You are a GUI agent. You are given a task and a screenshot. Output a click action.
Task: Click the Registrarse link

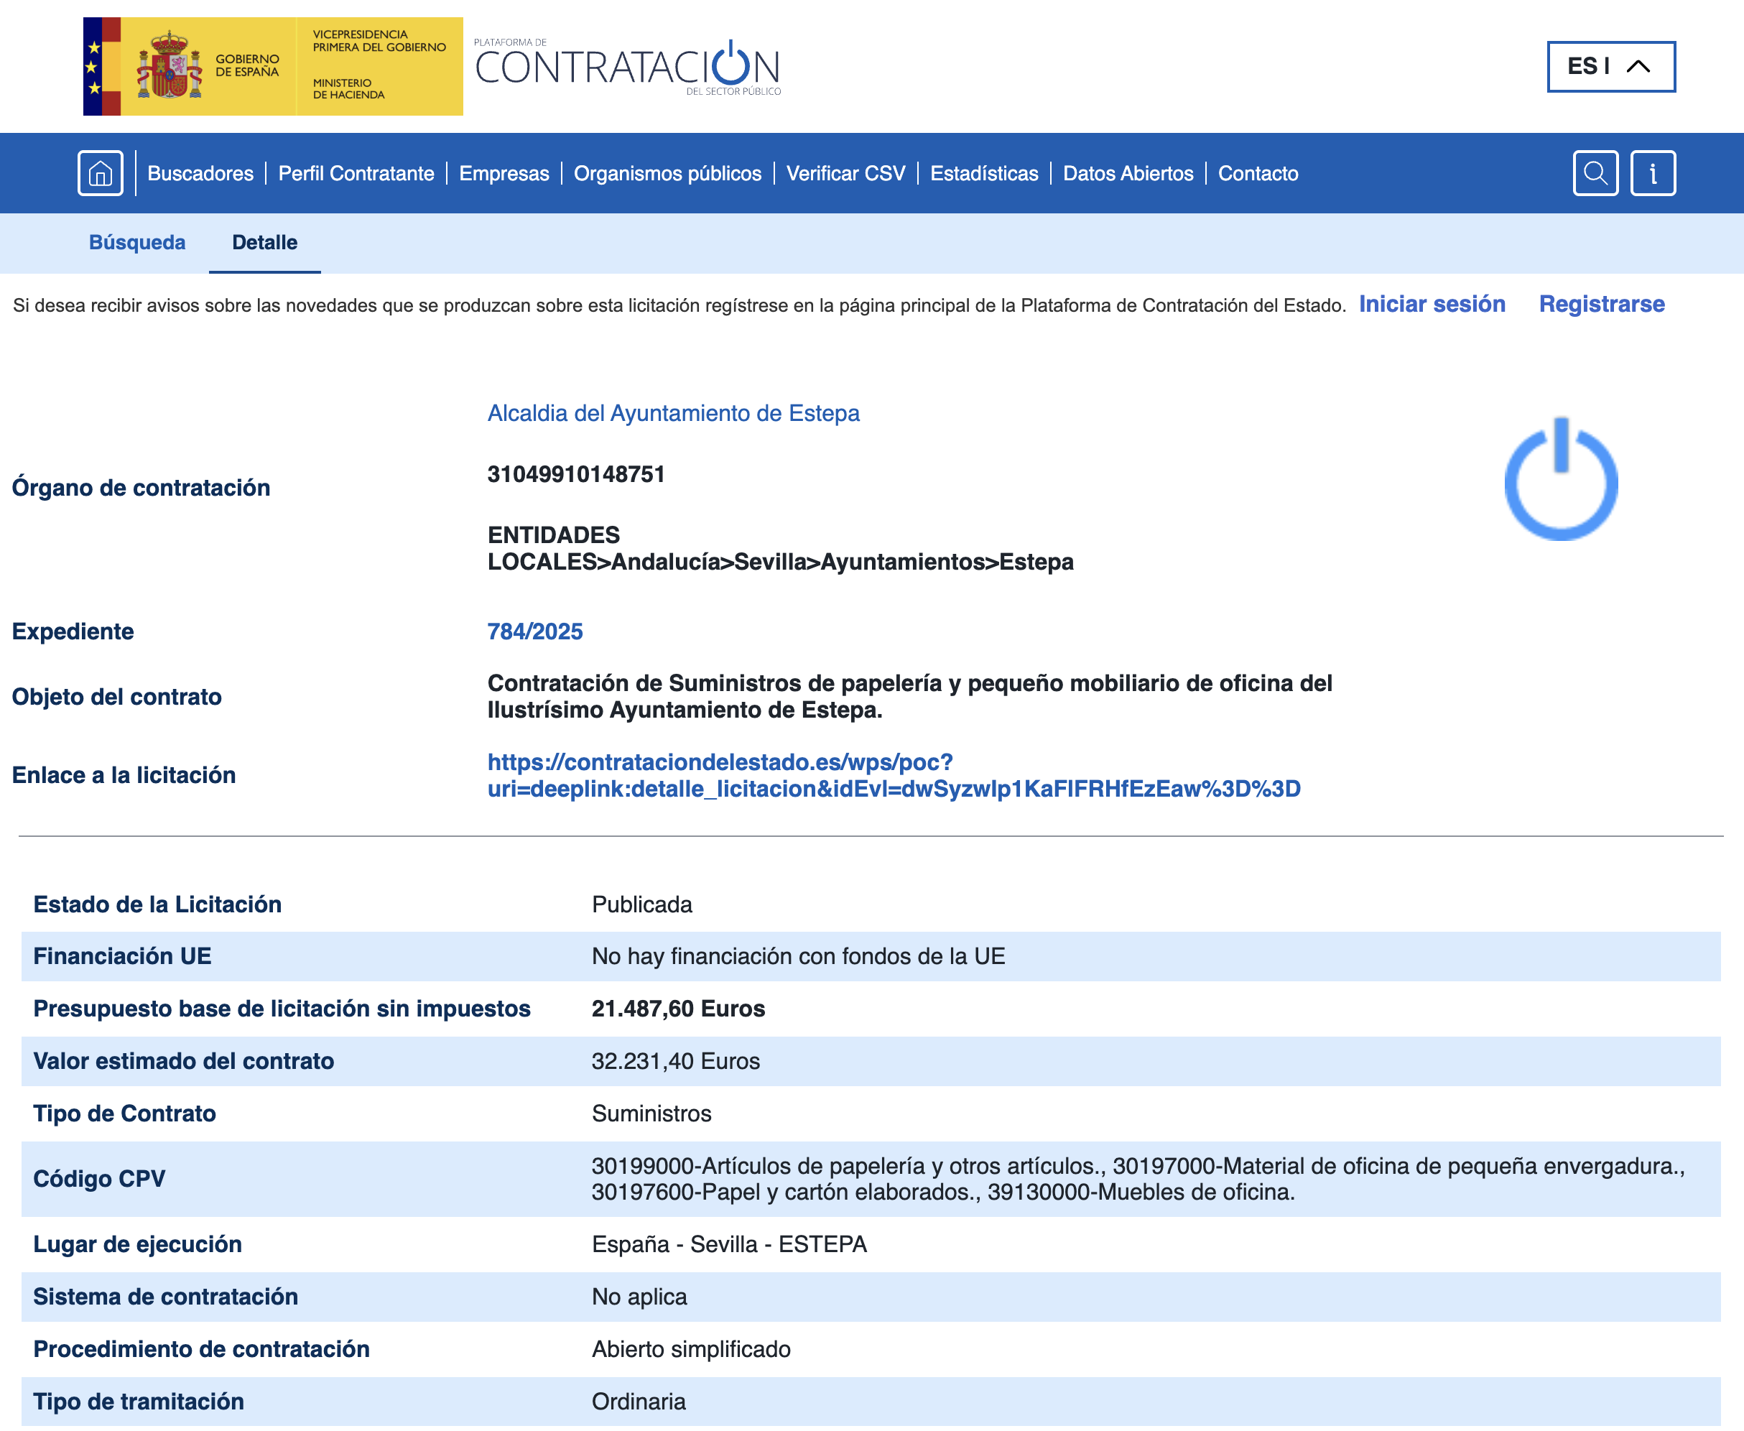[x=1602, y=303]
